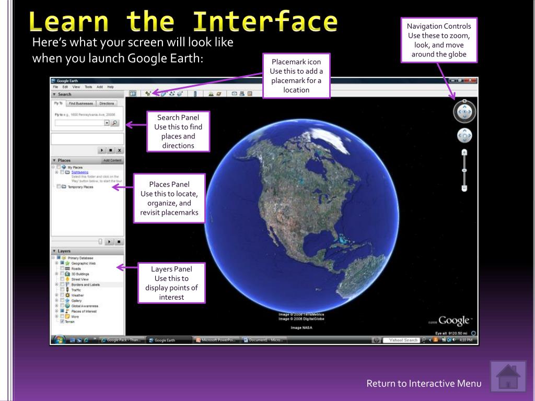Image resolution: width=535 pixels, height=401 pixels.
Task: Expand the Sightseeing folder tree node
Action: pyautogui.click(x=56, y=172)
